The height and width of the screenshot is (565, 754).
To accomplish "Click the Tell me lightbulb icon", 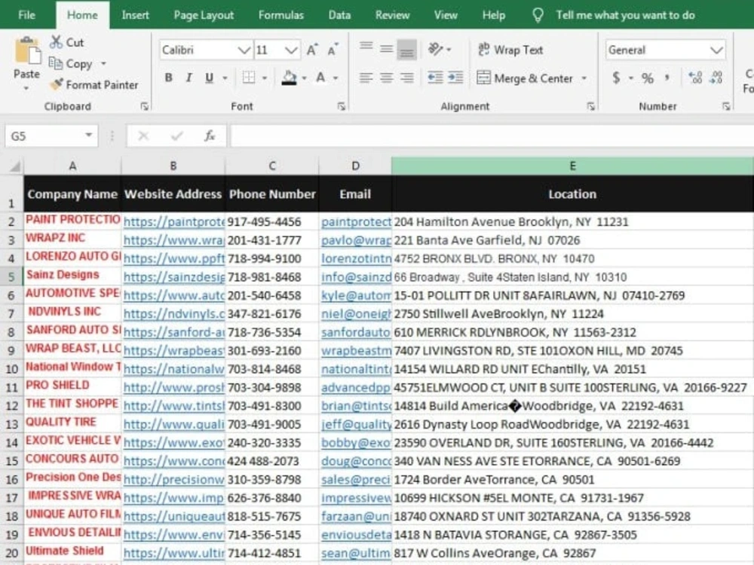I will (x=538, y=15).
